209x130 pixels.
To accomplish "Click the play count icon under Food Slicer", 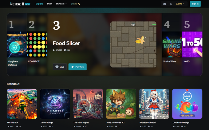I will tap(54, 50).
